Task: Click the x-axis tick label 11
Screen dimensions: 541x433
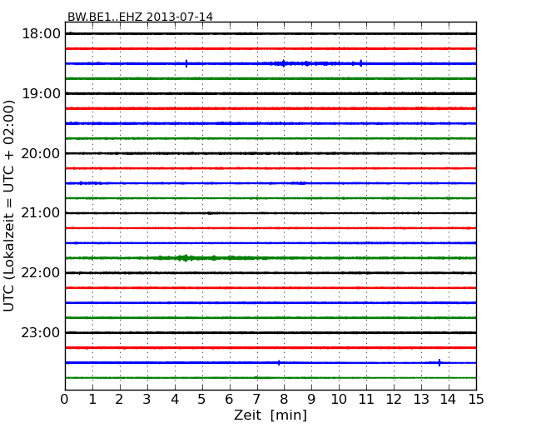Action: point(366,400)
